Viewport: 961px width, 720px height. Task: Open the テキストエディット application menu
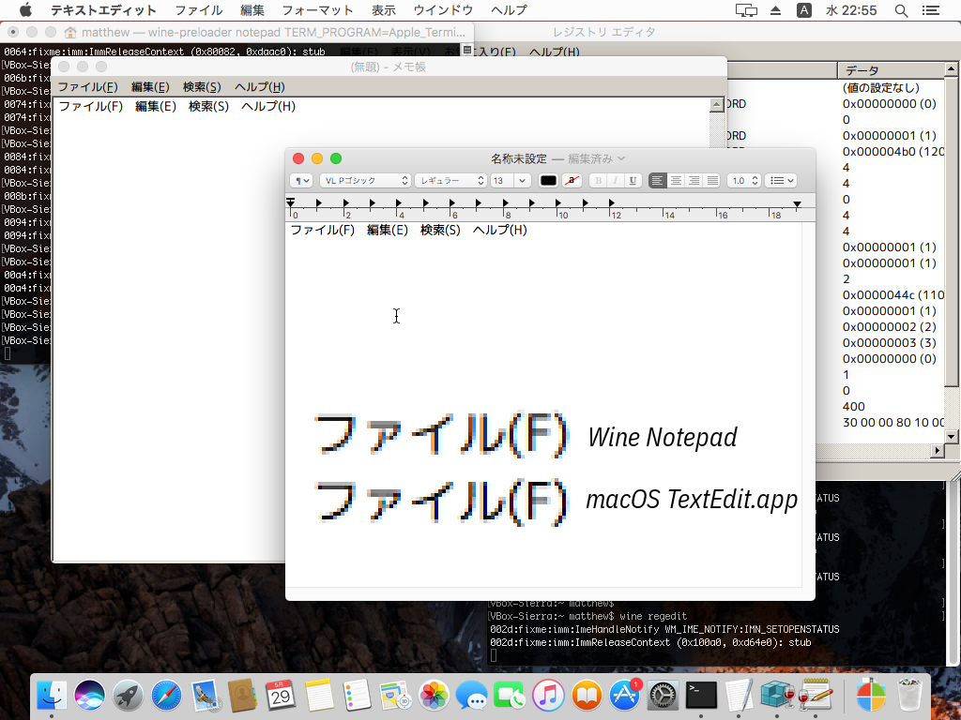point(103,9)
